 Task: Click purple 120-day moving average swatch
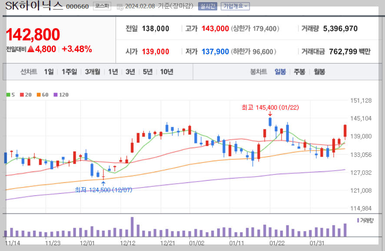coord(56,95)
